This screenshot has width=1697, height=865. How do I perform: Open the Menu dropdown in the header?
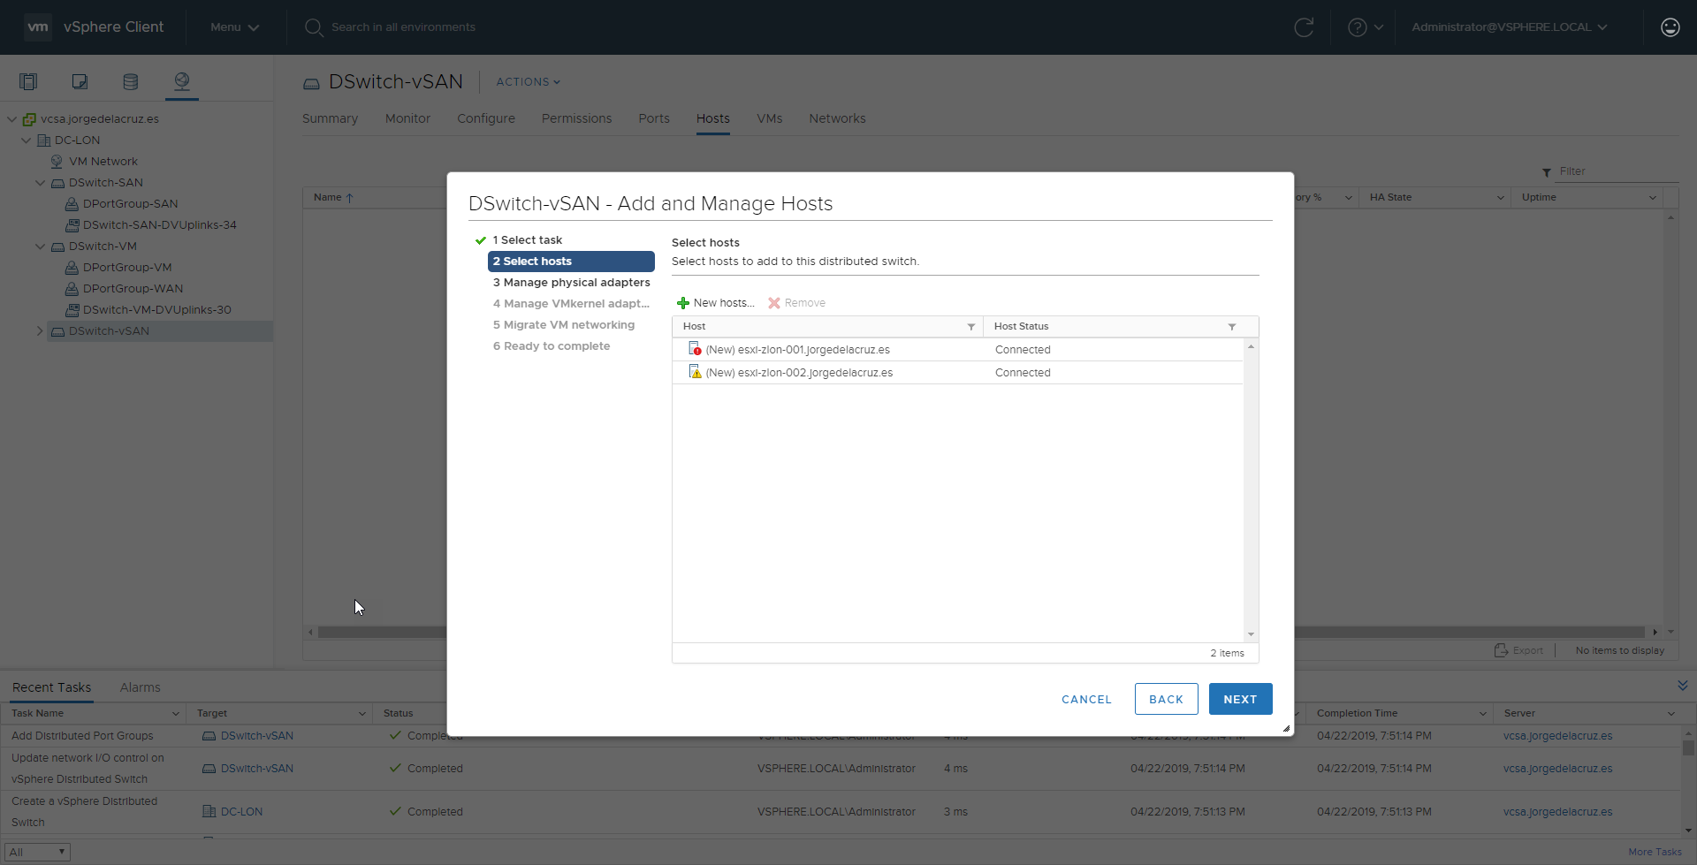(234, 27)
